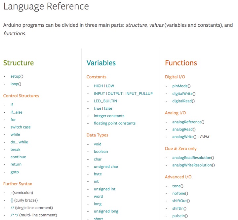
Task: Open the setup() reference link
Action: click(17, 76)
